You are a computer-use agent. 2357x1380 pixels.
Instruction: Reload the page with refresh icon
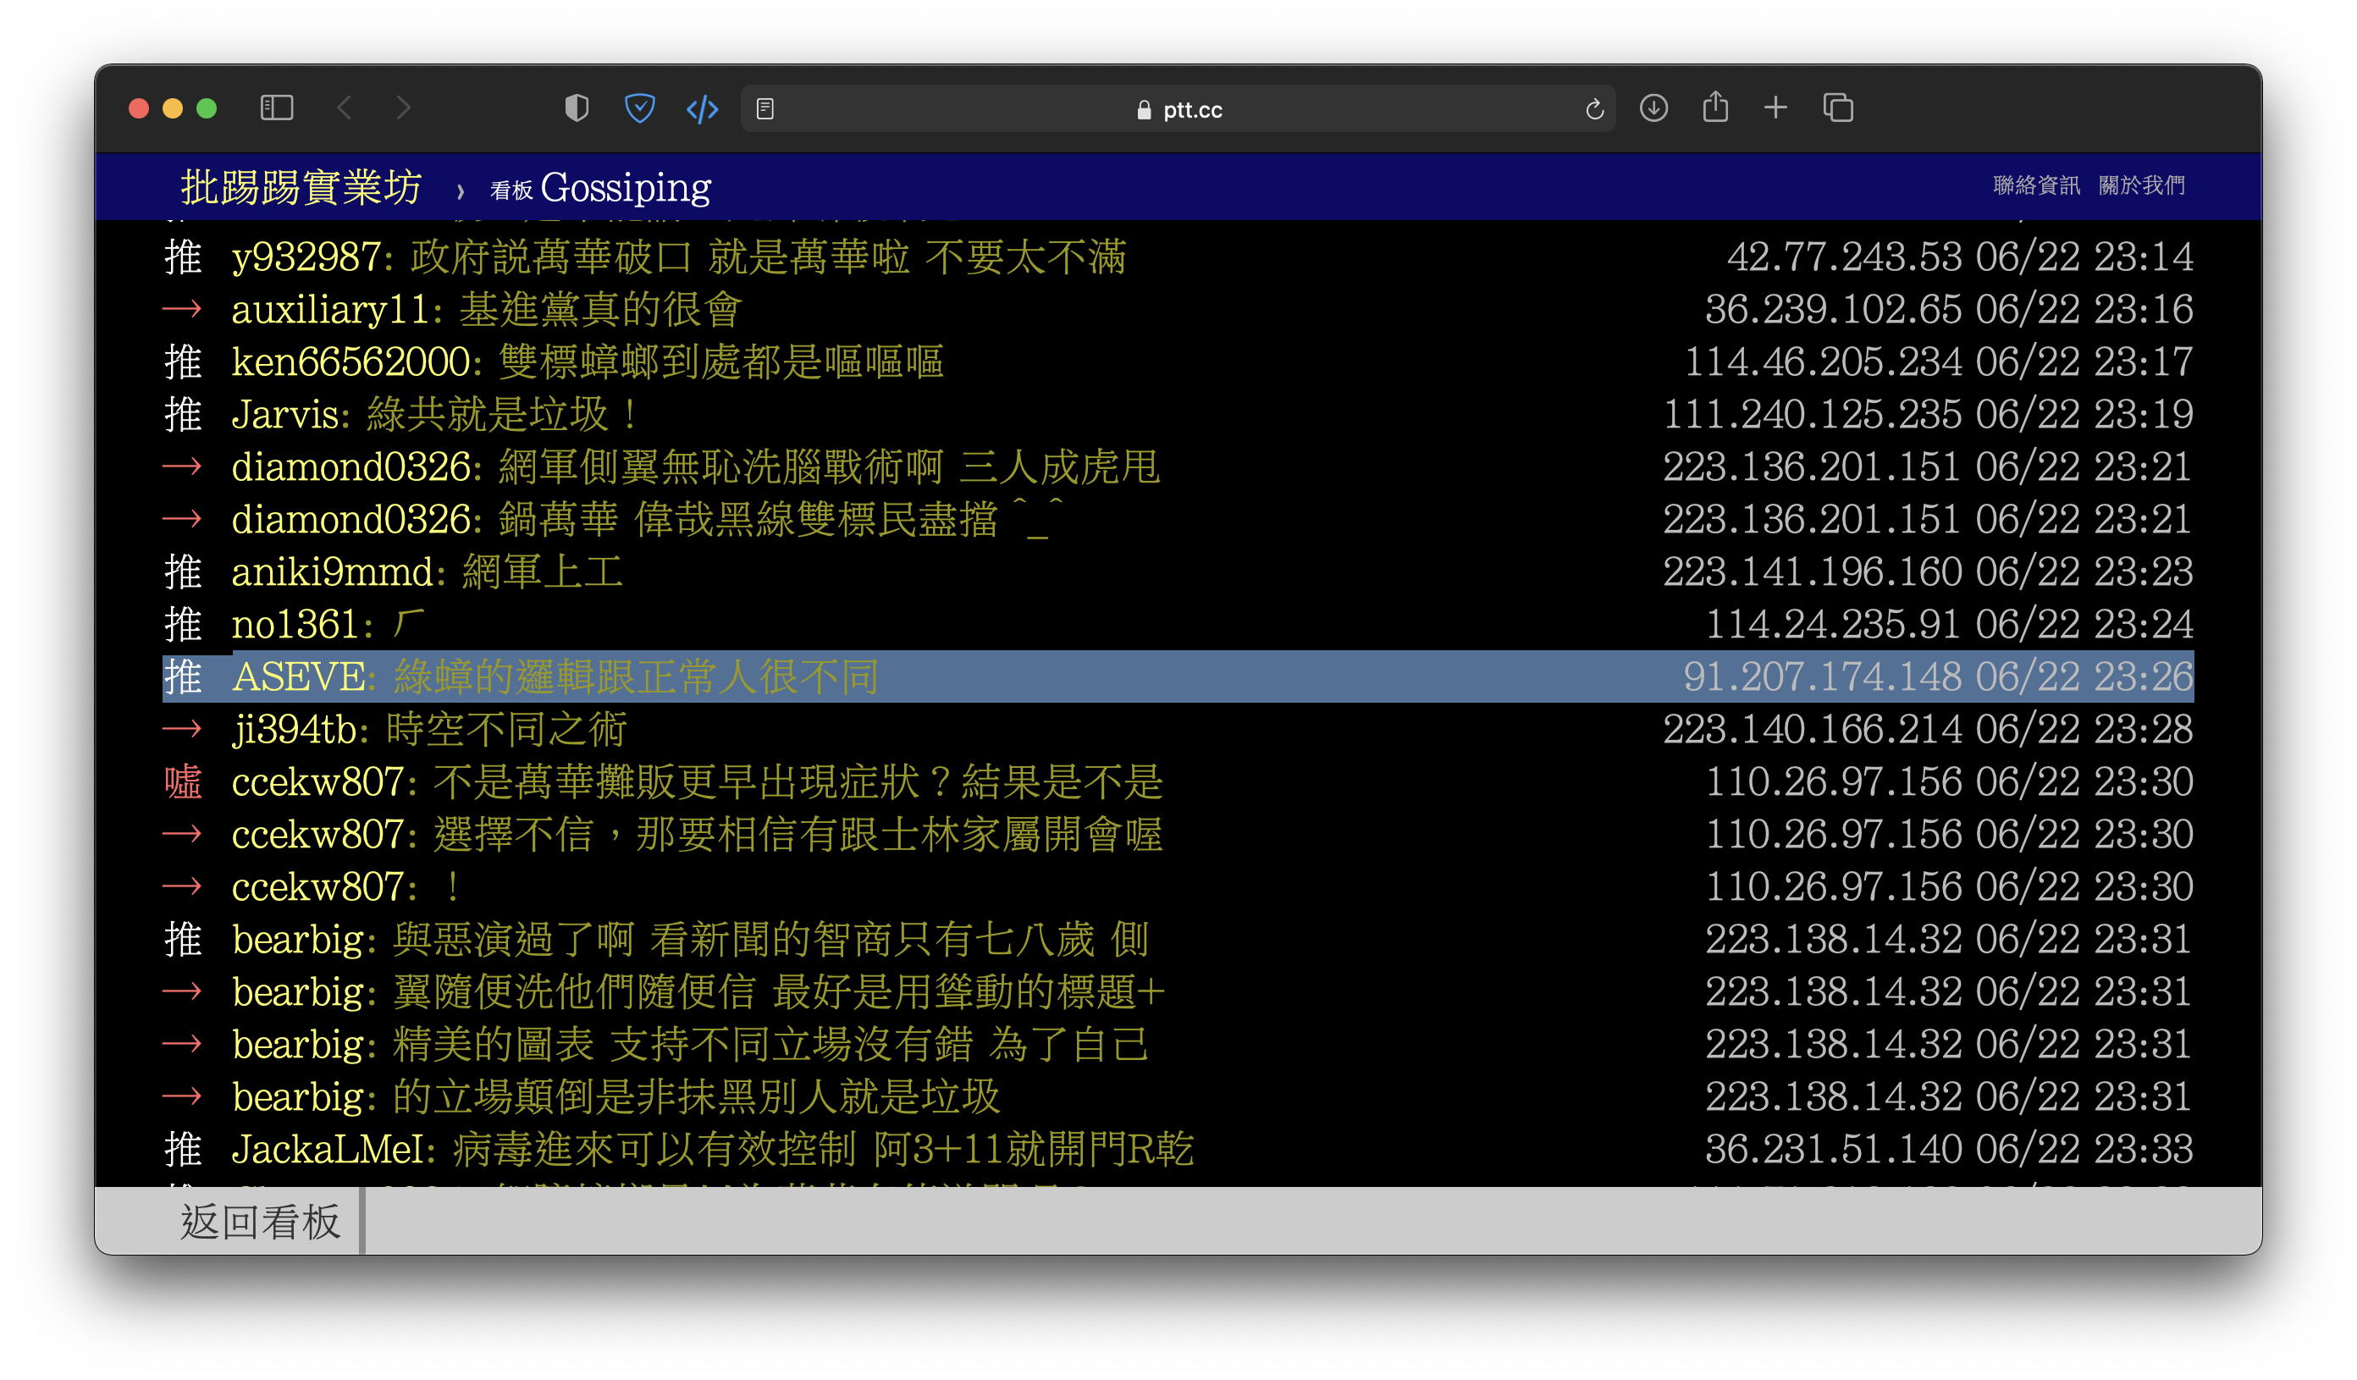[1595, 109]
